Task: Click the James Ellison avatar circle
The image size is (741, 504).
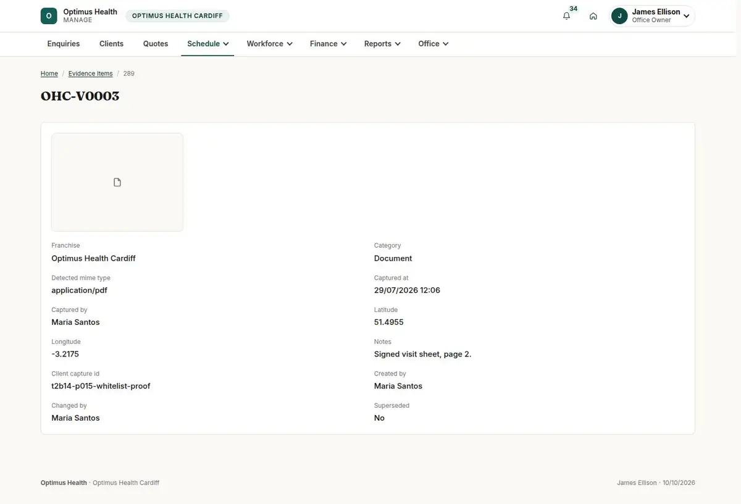Action: 619,16
